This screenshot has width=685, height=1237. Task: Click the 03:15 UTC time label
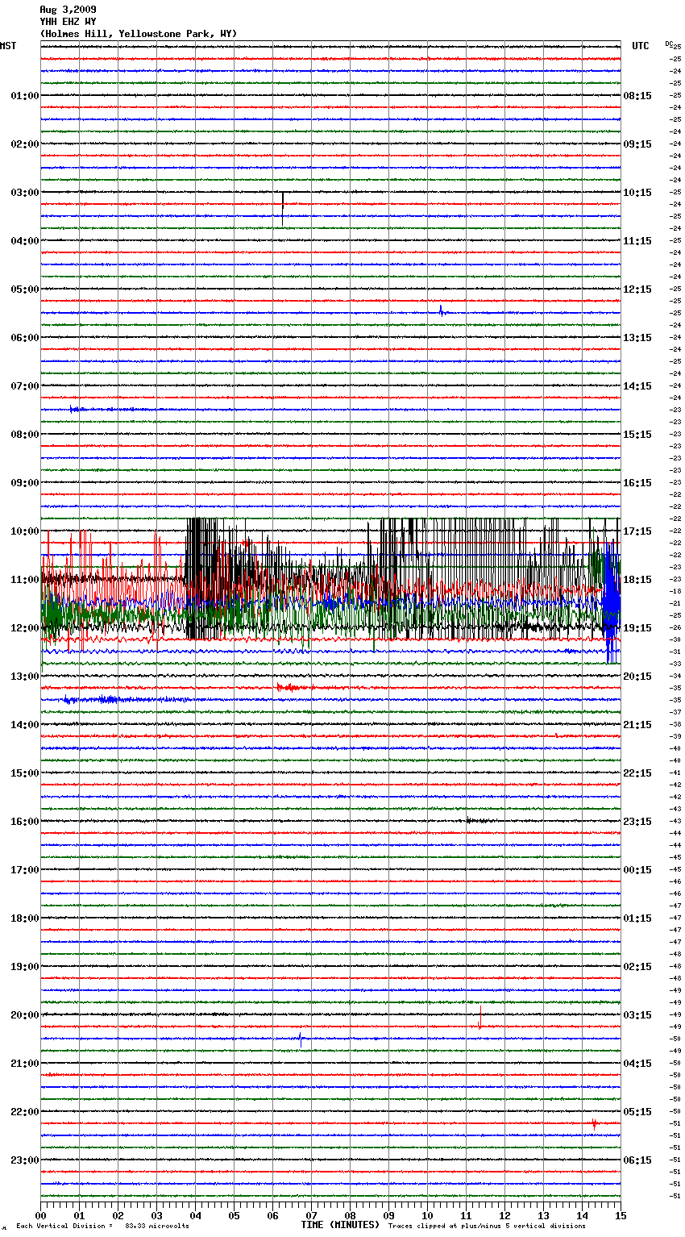point(637,1015)
